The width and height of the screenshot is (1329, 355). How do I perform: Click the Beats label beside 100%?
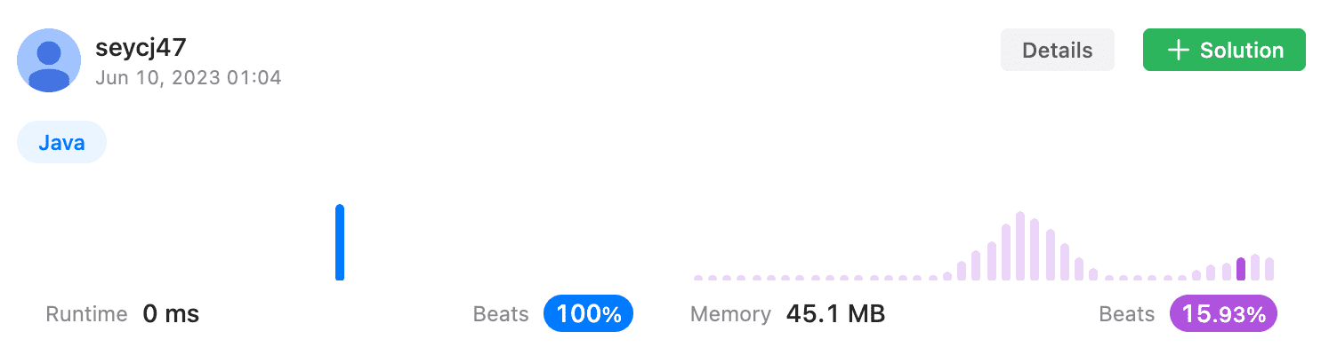point(501,314)
